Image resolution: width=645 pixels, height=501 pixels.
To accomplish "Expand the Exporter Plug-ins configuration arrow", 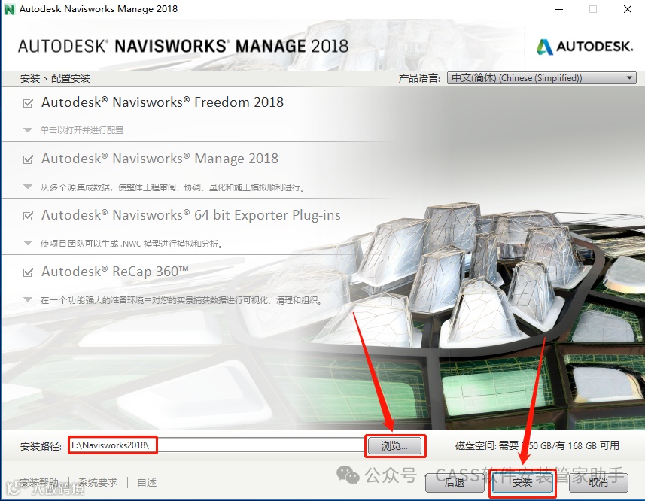I will point(28,243).
